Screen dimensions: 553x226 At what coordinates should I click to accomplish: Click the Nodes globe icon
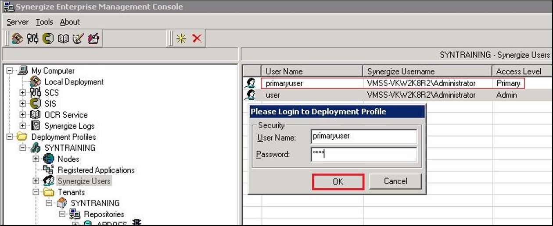coord(49,159)
